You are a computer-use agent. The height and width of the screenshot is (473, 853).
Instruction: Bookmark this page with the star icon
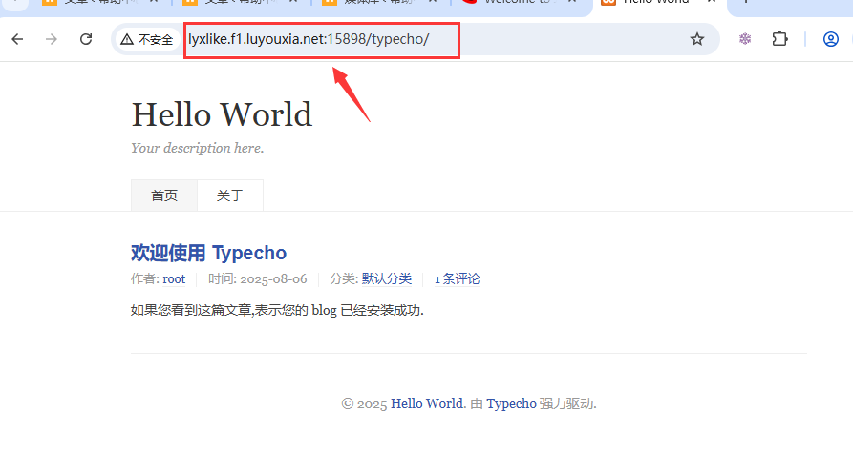(697, 39)
